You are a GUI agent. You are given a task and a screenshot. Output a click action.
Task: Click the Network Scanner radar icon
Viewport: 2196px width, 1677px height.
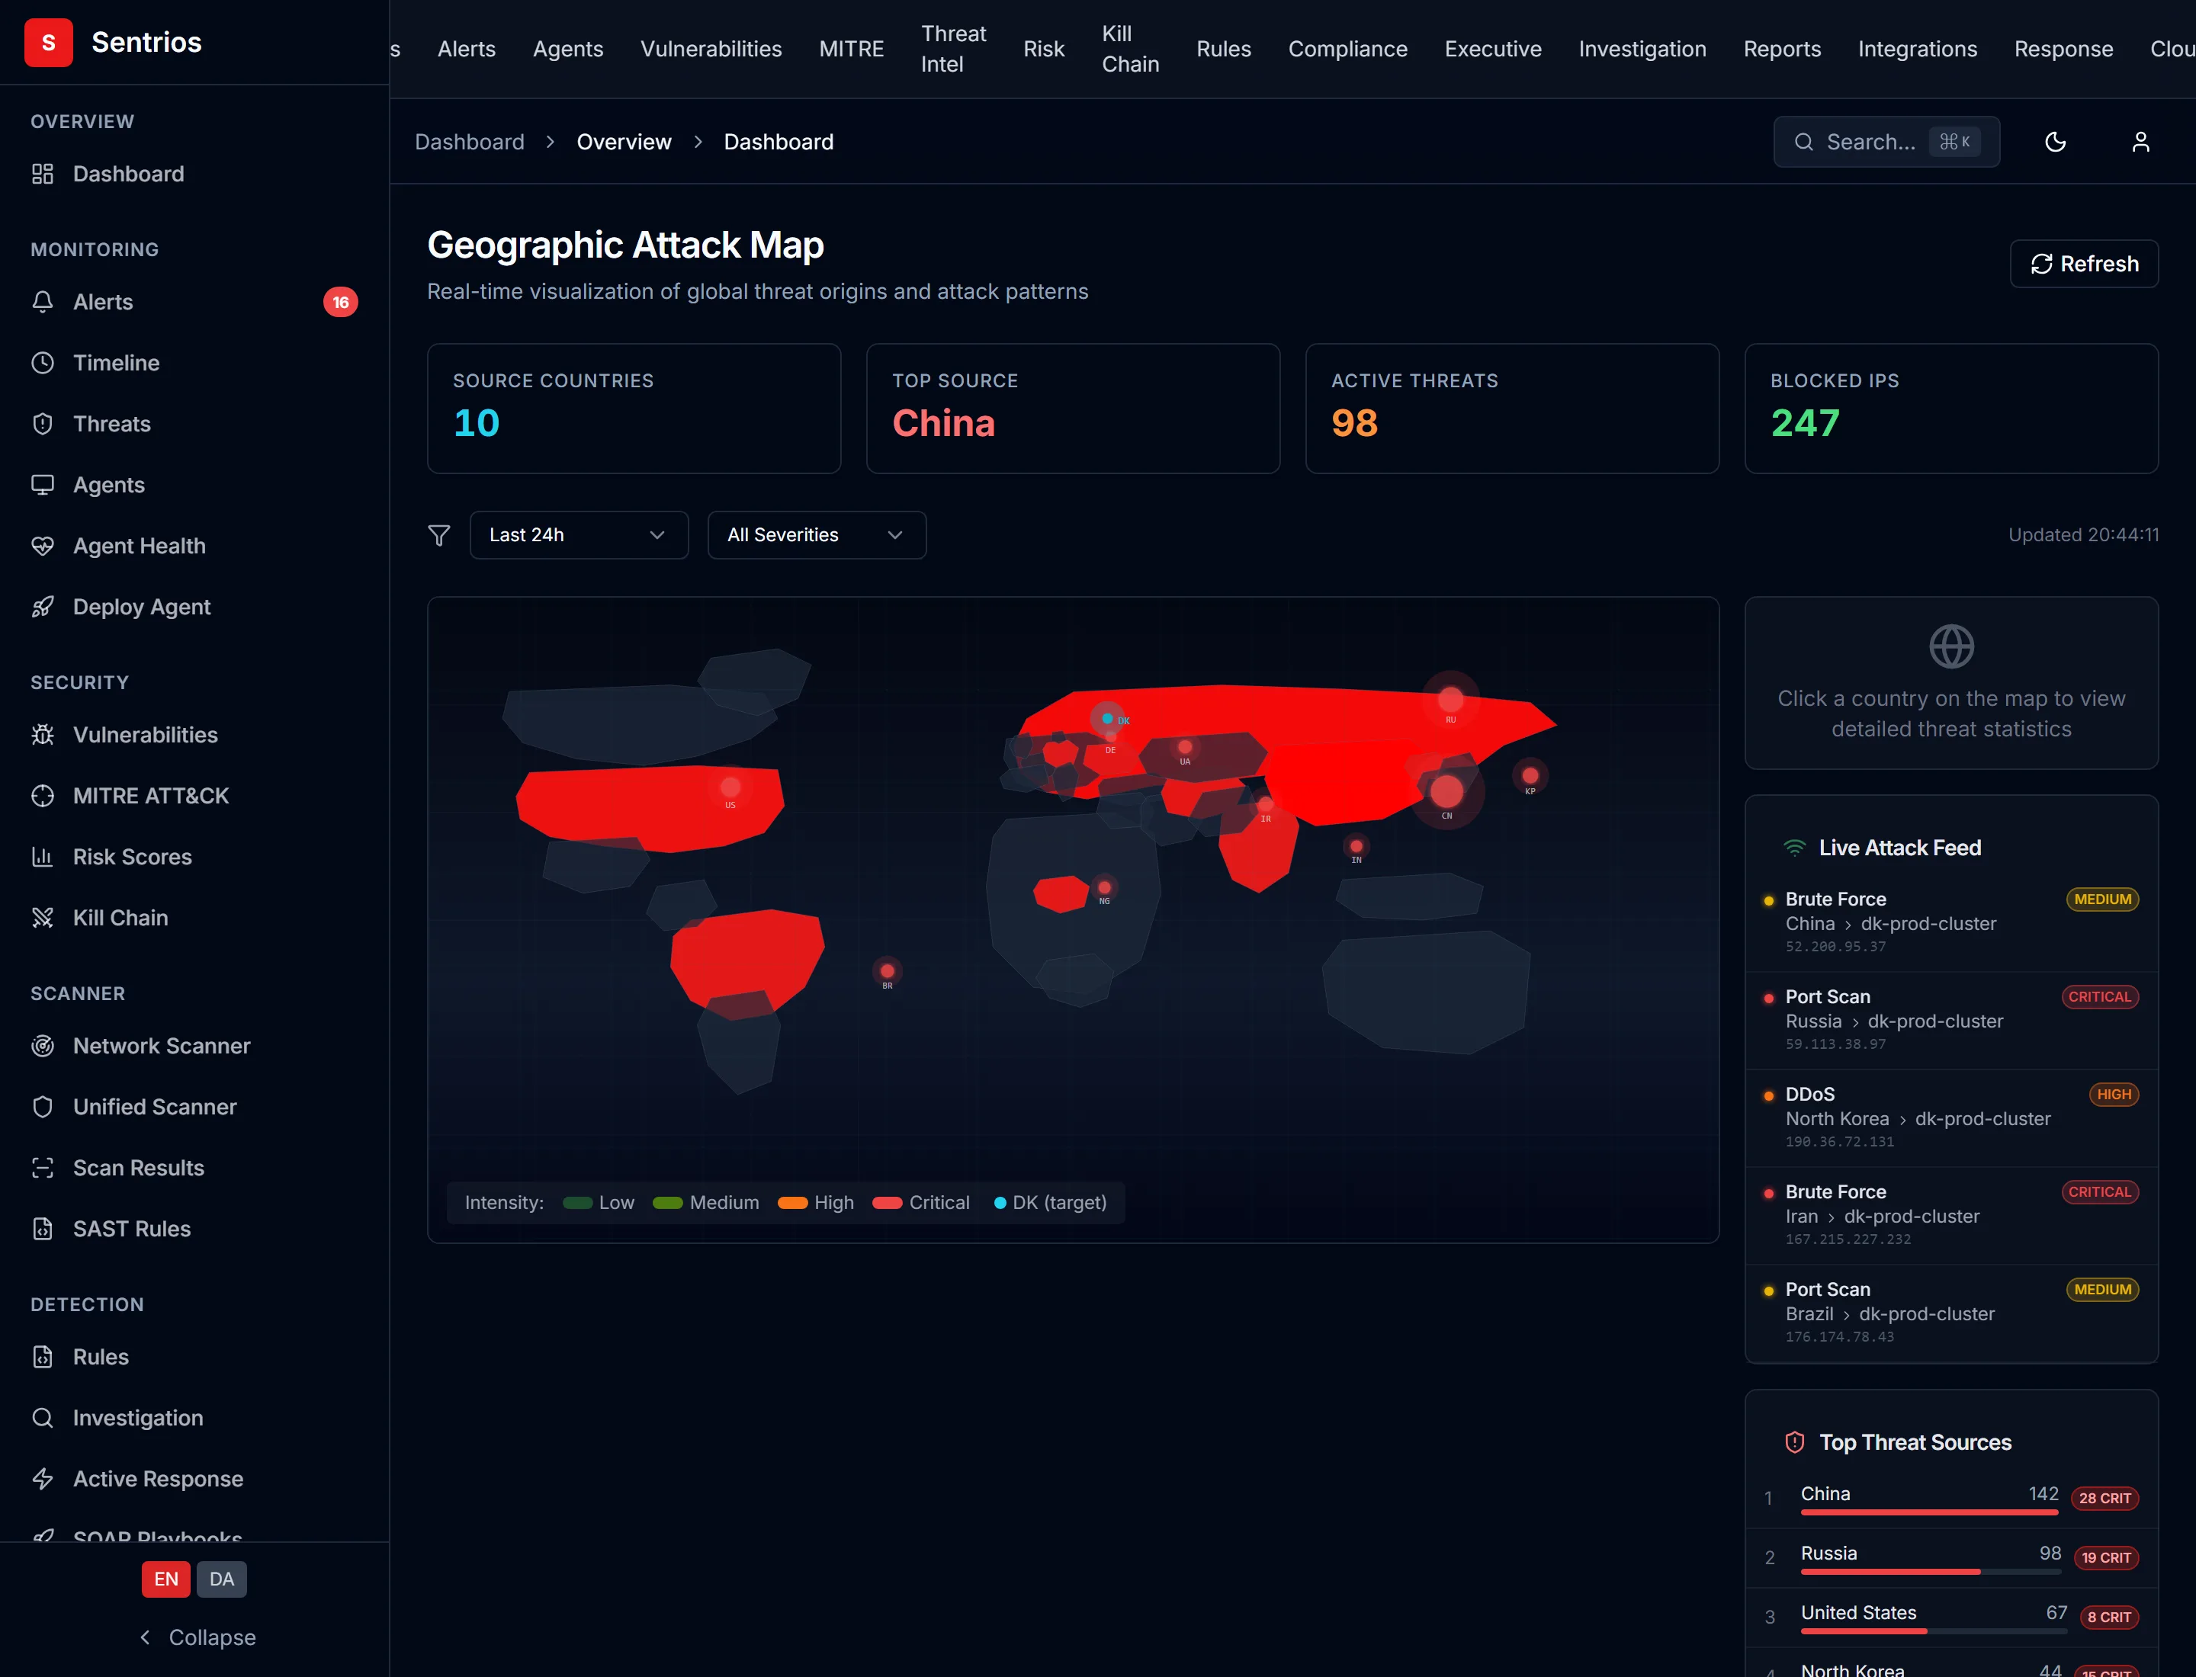[42, 1045]
